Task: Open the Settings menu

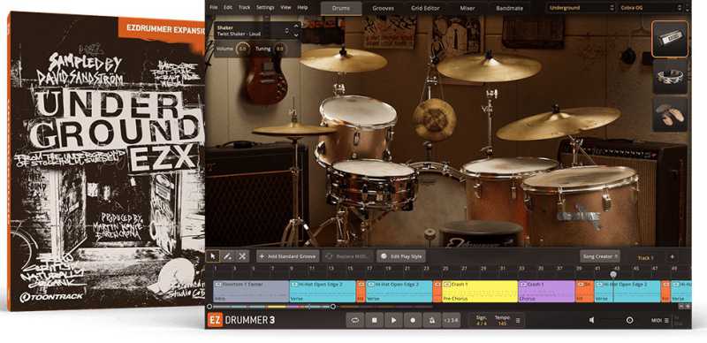Action: 265,7
